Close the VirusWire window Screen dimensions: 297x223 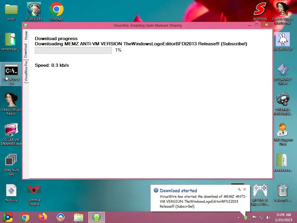(267, 25)
